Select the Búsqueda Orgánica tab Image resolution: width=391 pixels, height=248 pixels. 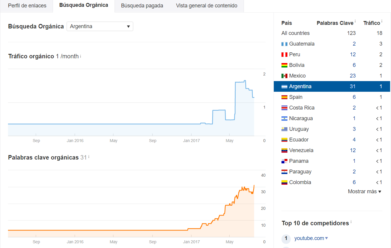[x=84, y=6]
